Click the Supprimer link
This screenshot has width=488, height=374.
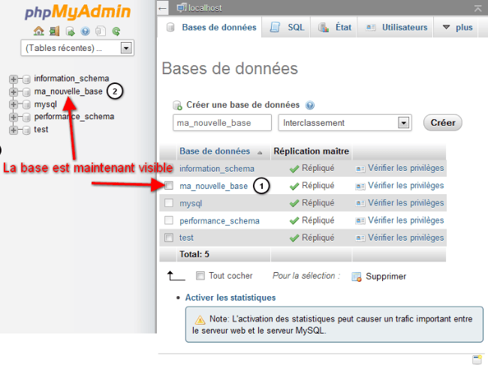click(386, 277)
